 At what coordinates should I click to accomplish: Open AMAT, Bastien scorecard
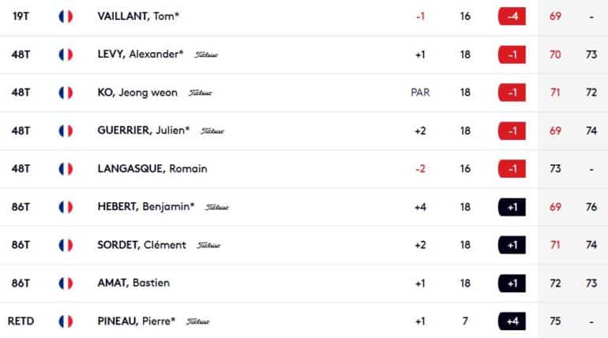coord(133,283)
